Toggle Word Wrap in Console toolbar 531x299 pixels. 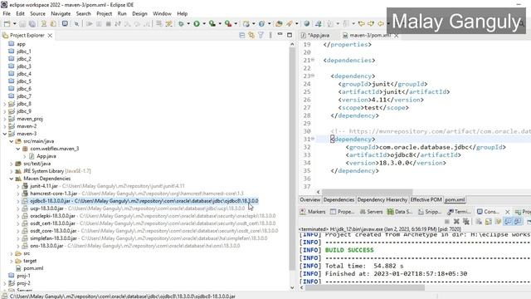coord(498,222)
